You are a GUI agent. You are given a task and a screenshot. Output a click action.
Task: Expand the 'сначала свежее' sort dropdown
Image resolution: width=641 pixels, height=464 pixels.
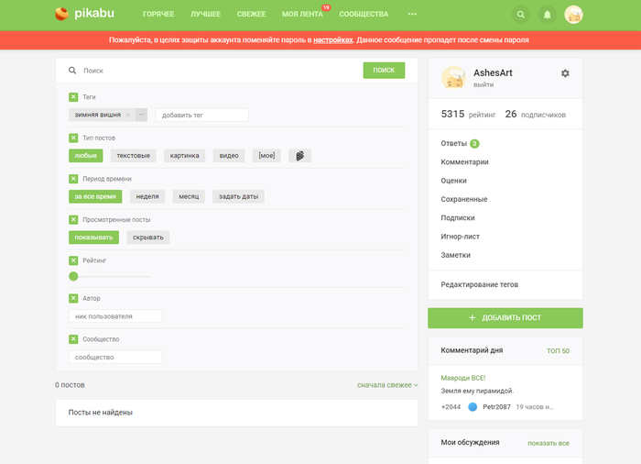387,385
